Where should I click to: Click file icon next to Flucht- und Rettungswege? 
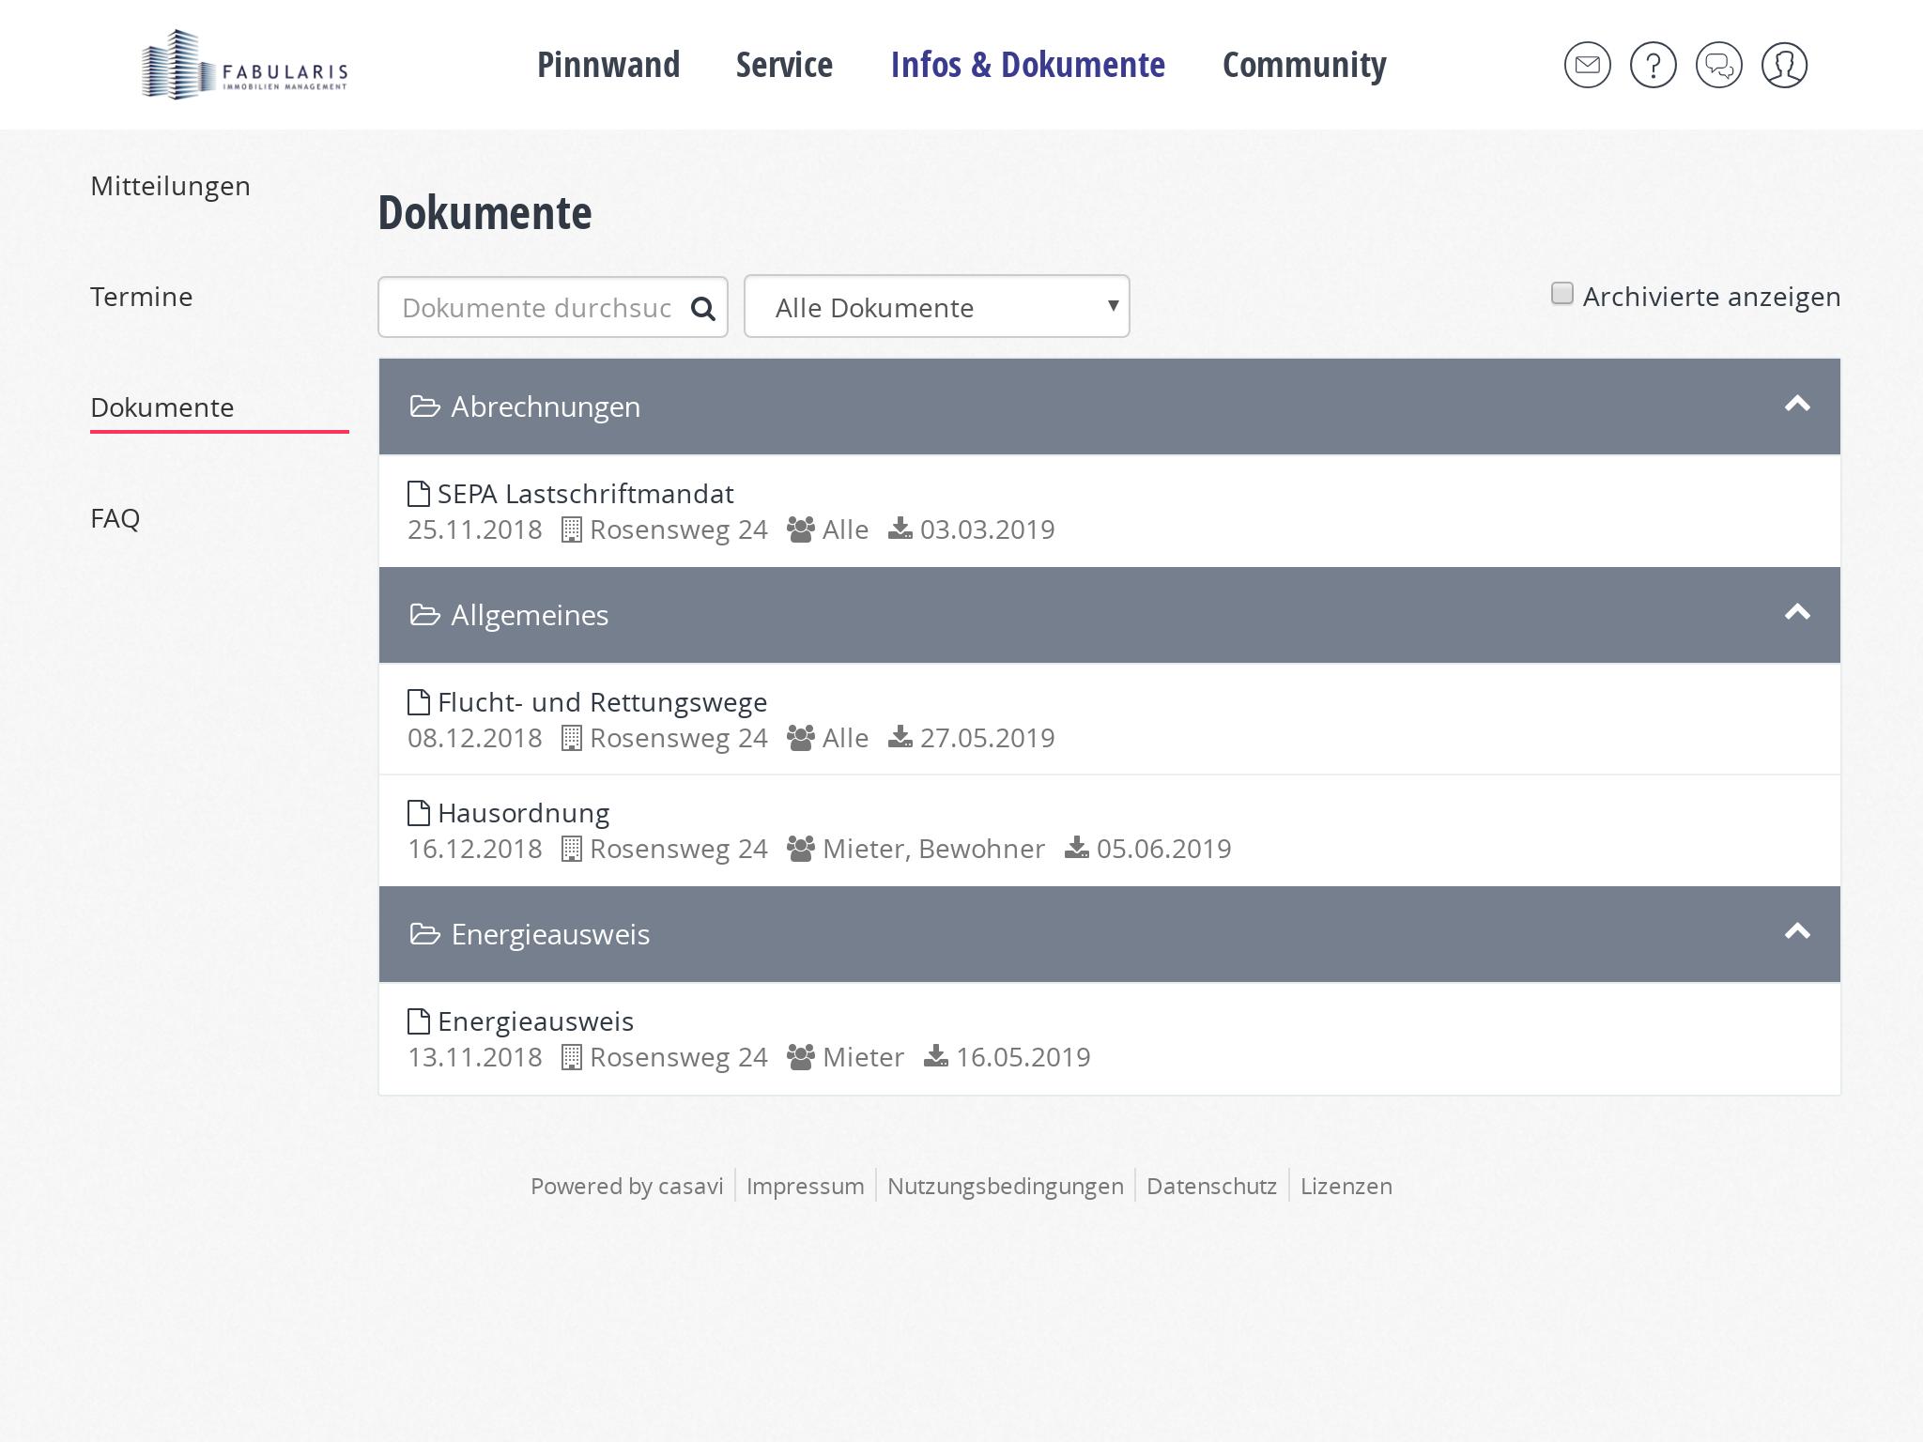pyautogui.click(x=419, y=702)
